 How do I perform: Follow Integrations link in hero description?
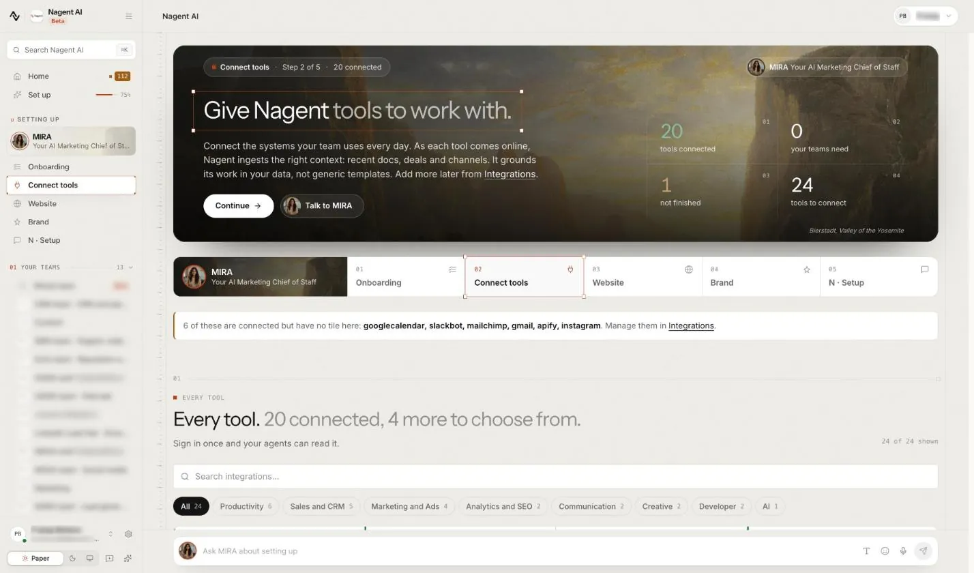pyautogui.click(x=510, y=174)
